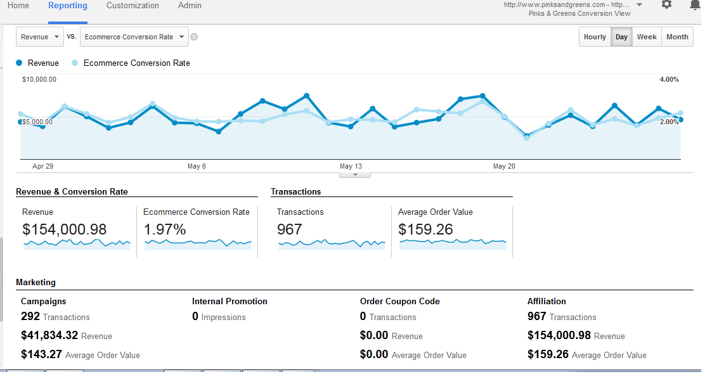705x379 pixels.
Task: Expand the account selector dropdown arrow
Action: click(639, 5)
